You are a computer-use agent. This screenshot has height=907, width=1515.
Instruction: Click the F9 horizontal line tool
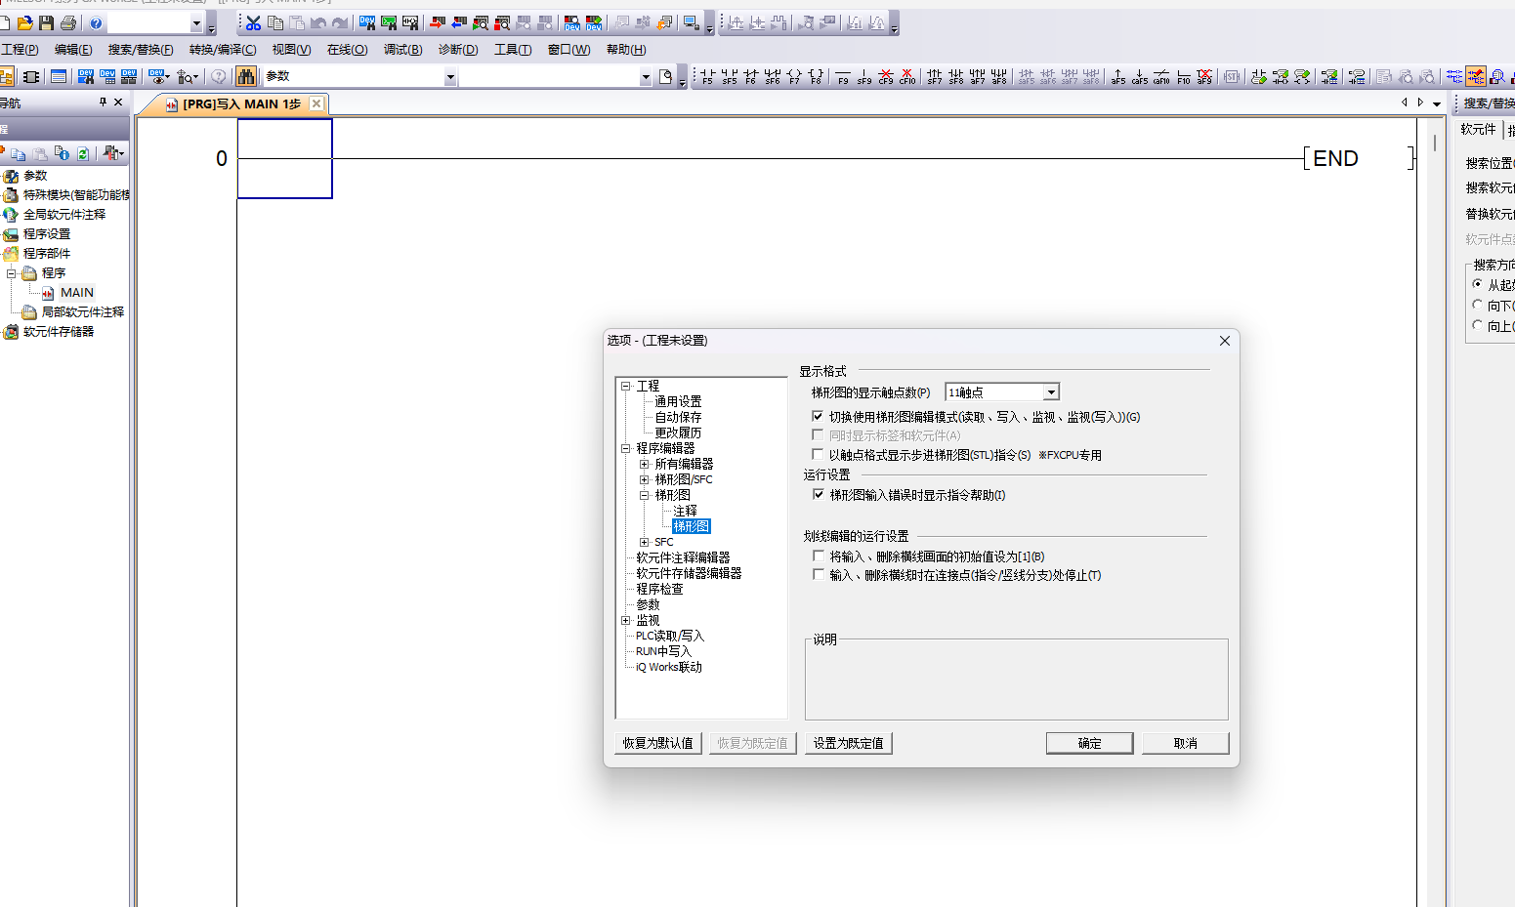point(843,76)
